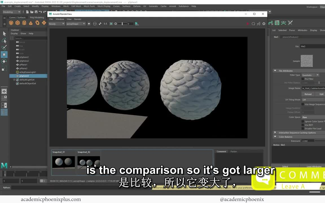Image resolution: width=325 pixels, height=203 pixels.
Task: Activate the Rotate tool in toolbox
Action: pyautogui.click(x=4, y=61)
